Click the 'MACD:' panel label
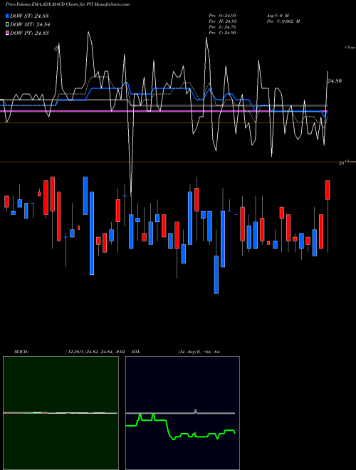 click(21, 352)
